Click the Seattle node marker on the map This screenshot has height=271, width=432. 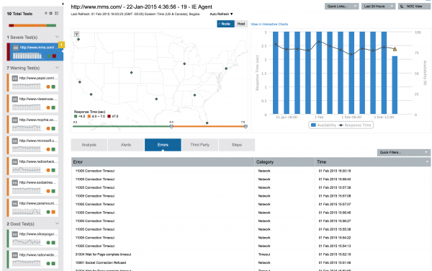[78, 40]
